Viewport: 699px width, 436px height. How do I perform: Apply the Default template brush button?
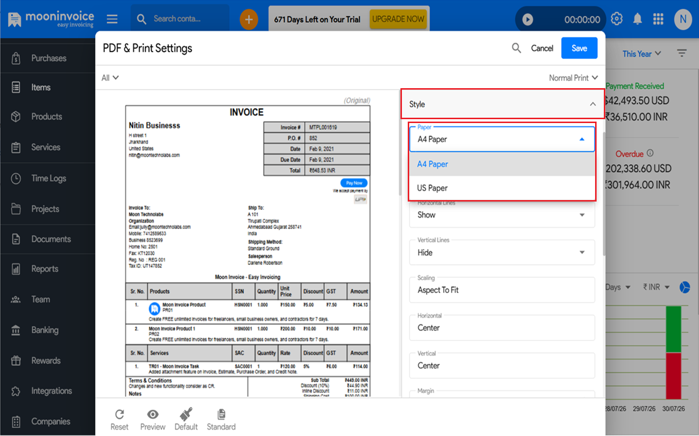[186, 420]
